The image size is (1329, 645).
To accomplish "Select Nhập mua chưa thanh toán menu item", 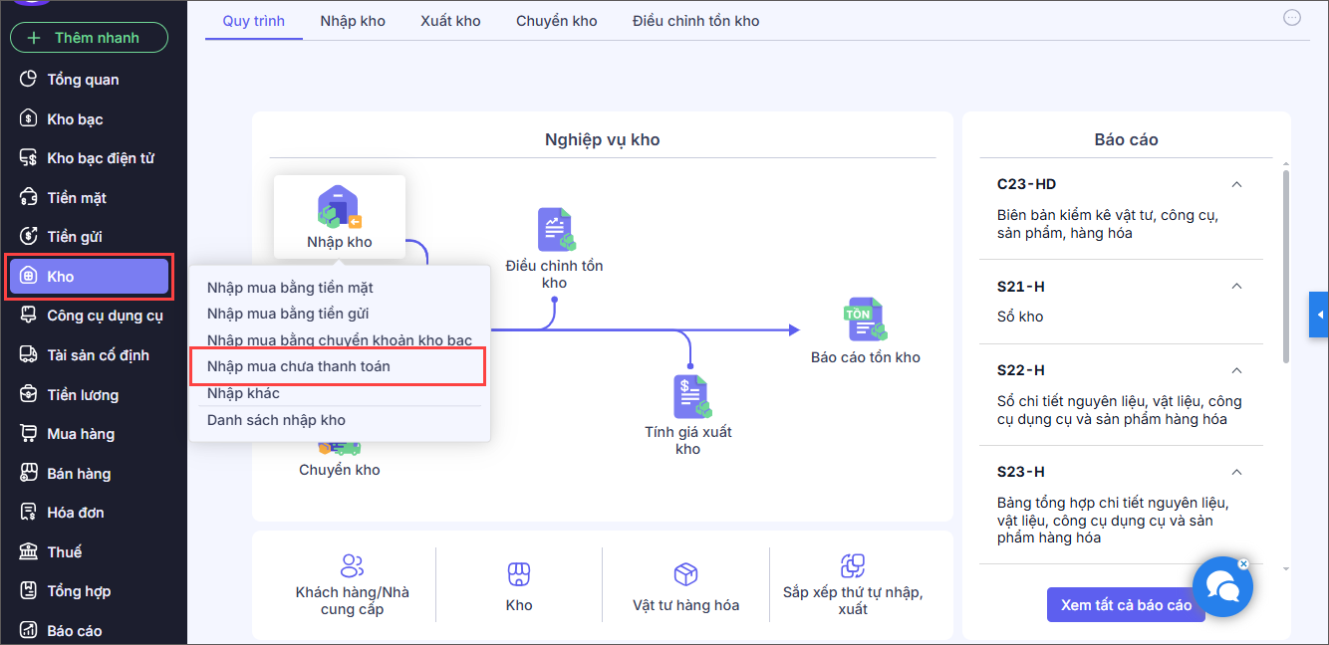I will coord(299,366).
